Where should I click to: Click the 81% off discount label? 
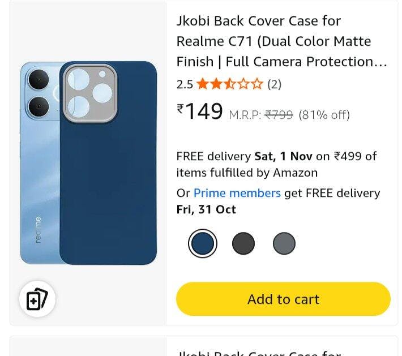[324, 115]
